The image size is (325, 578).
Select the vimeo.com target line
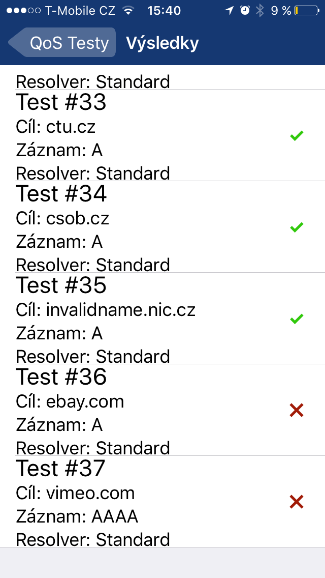[x=75, y=493]
